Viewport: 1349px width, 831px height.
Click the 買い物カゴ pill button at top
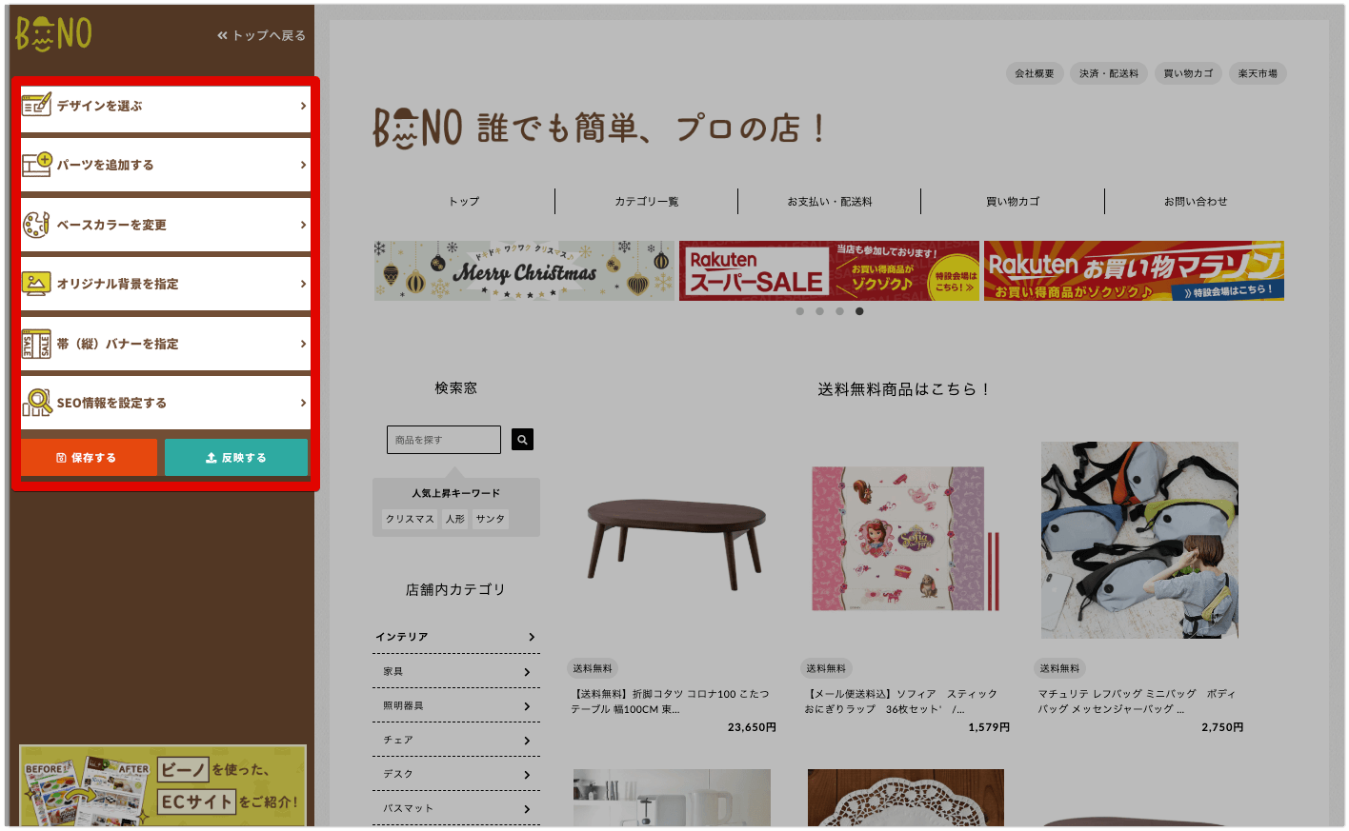1188,73
